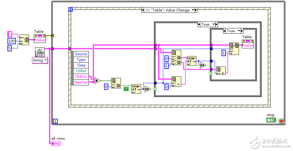Select the Table control terminal with glasses icon

point(40,53)
